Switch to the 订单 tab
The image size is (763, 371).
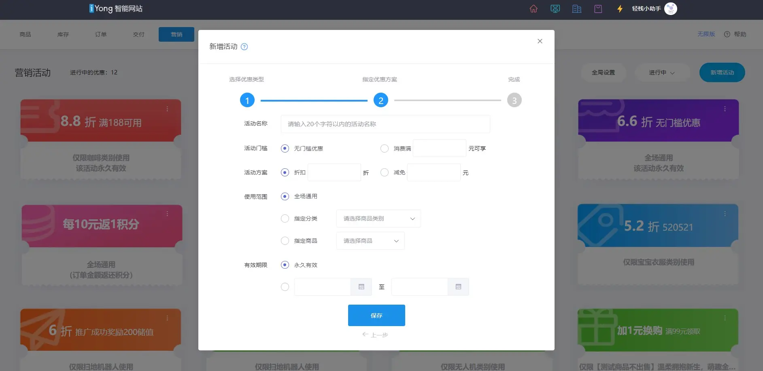101,34
